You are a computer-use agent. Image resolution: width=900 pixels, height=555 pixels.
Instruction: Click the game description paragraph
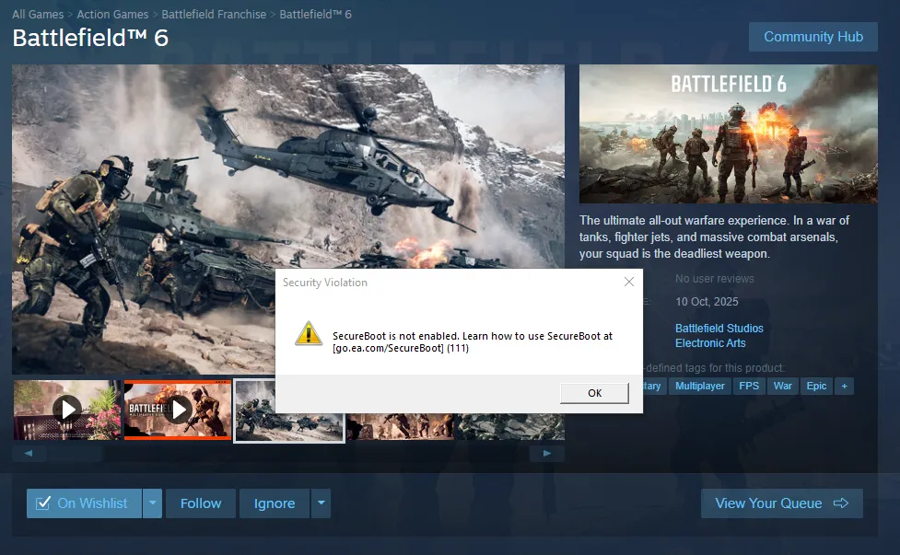[x=714, y=237]
